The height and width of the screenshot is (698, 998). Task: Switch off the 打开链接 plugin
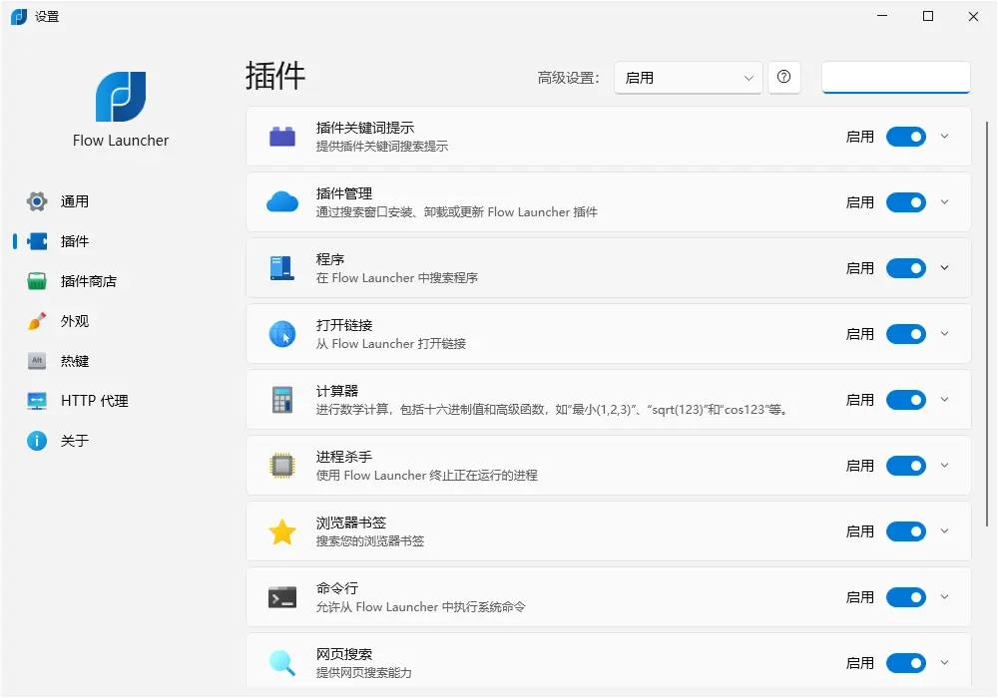(906, 334)
